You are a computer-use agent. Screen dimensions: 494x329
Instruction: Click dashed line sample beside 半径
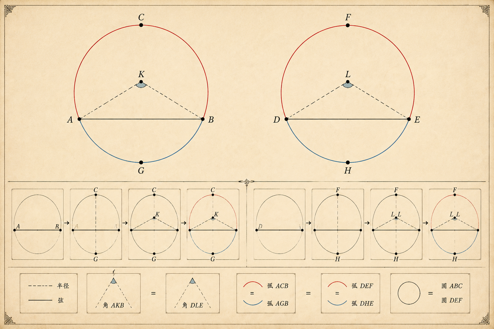pyautogui.click(x=40, y=286)
